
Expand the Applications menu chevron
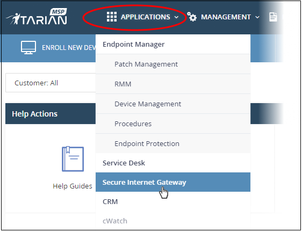pyautogui.click(x=176, y=17)
